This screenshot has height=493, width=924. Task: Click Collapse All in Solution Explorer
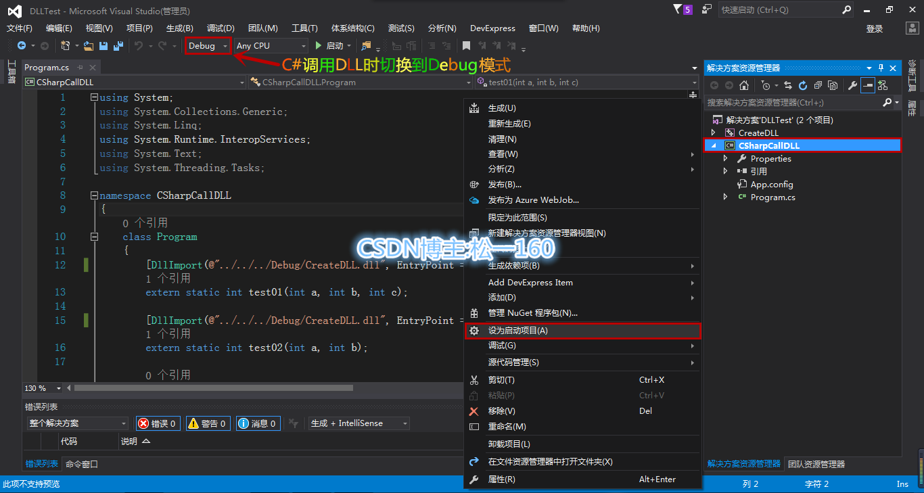tap(818, 85)
